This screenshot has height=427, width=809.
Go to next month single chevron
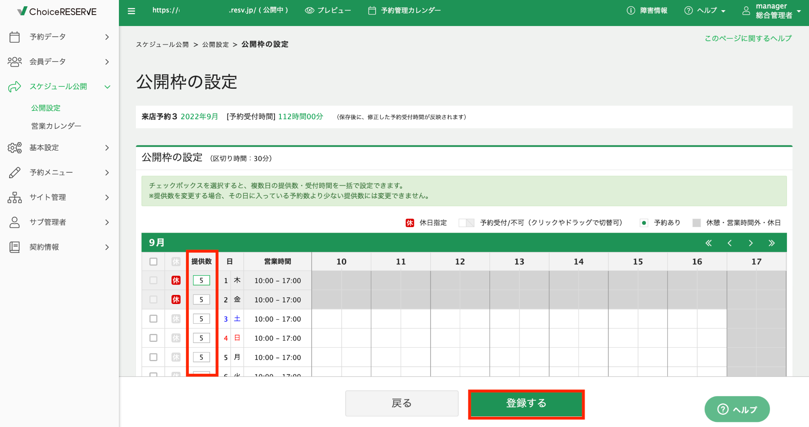(751, 243)
